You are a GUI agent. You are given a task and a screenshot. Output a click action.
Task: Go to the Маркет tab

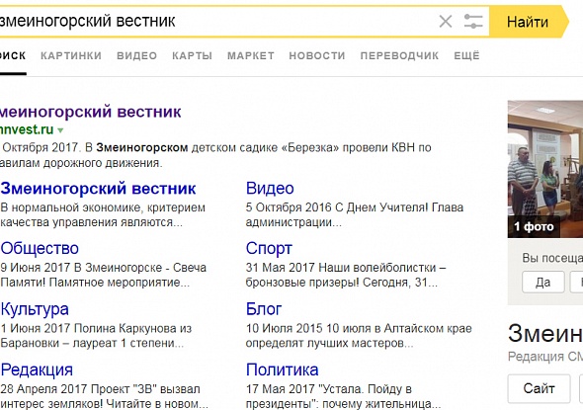(x=251, y=55)
